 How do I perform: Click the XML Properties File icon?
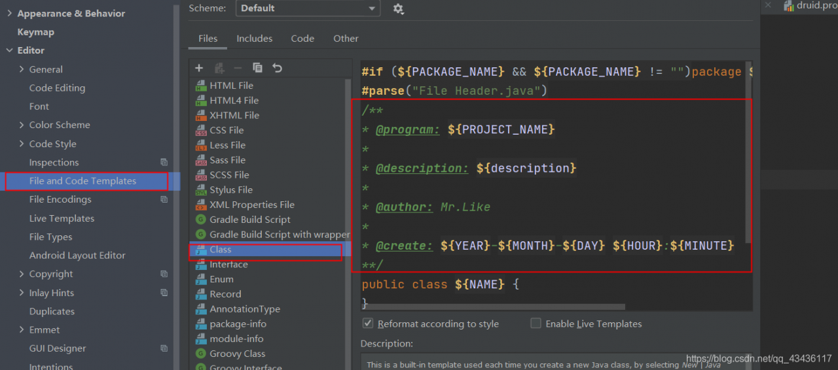[201, 205]
